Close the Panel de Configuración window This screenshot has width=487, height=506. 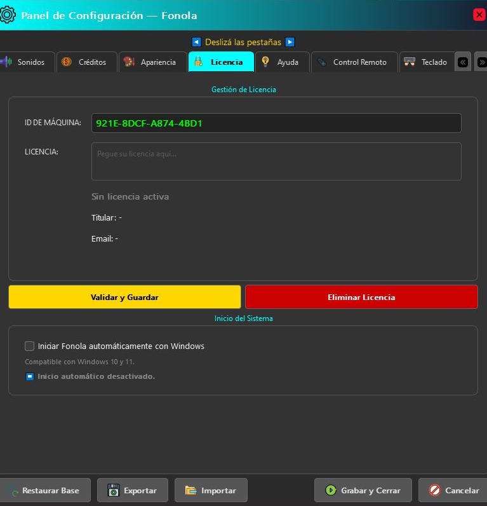click(x=479, y=15)
